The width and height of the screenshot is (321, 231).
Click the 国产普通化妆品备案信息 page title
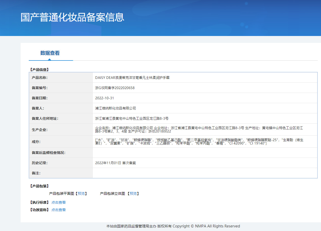(72, 17)
